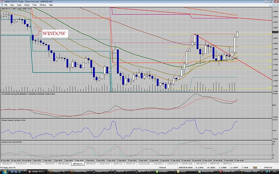Click the High price value in status bar

(x=212, y=167)
